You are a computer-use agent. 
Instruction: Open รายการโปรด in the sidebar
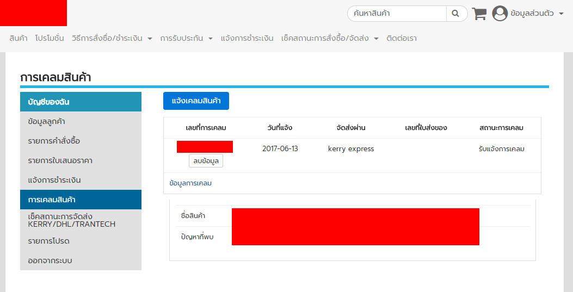click(x=81, y=241)
